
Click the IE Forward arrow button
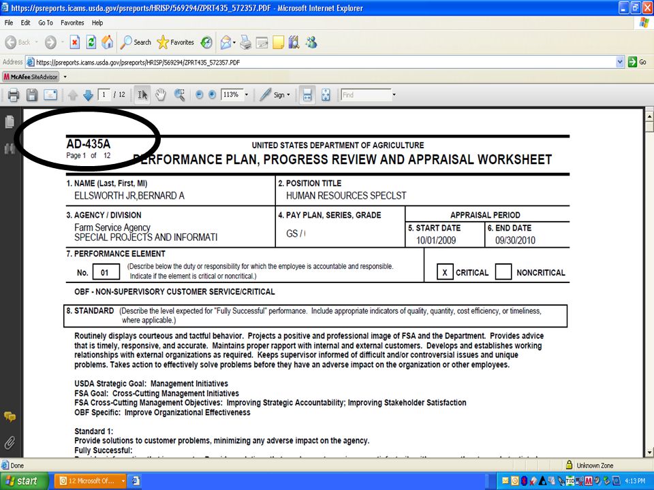pyautogui.click(x=50, y=42)
